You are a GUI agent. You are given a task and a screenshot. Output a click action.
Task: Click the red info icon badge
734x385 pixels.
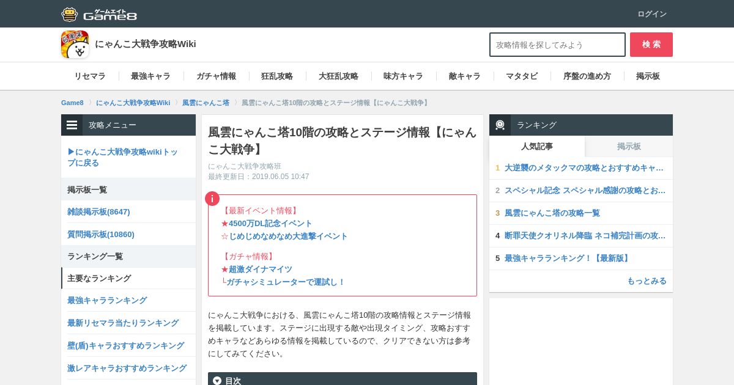click(x=212, y=199)
